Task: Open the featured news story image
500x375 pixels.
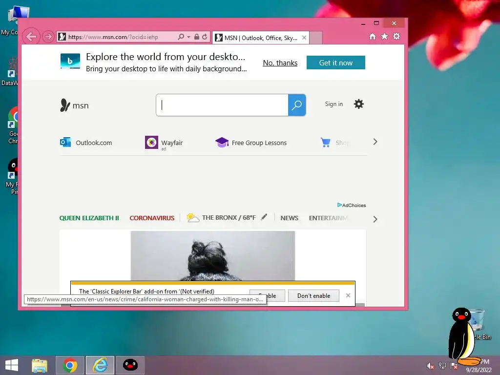Action: 213,256
